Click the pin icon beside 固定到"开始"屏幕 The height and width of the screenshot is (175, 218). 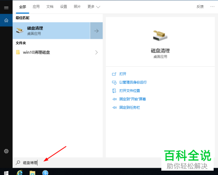pyautogui.click(x=114, y=99)
